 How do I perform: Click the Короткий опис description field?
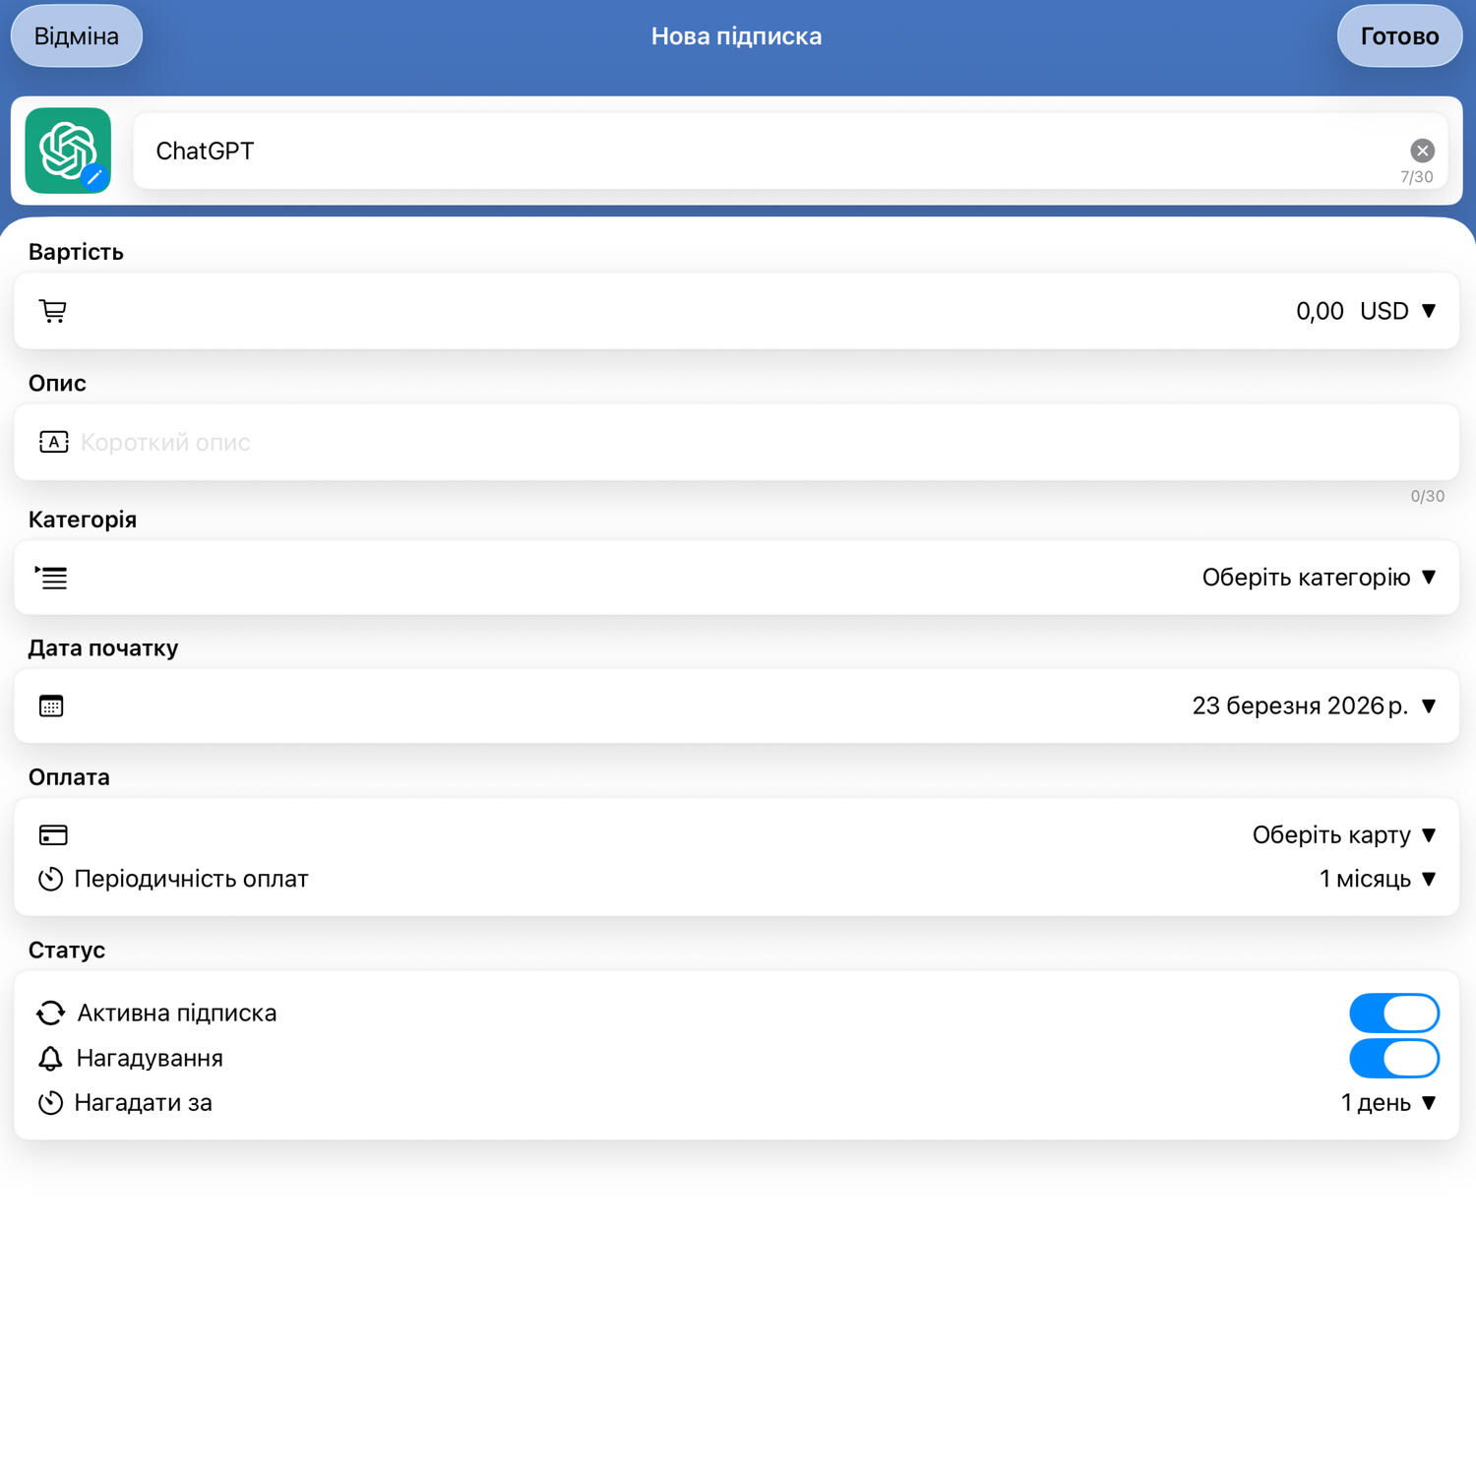(689, 442)
